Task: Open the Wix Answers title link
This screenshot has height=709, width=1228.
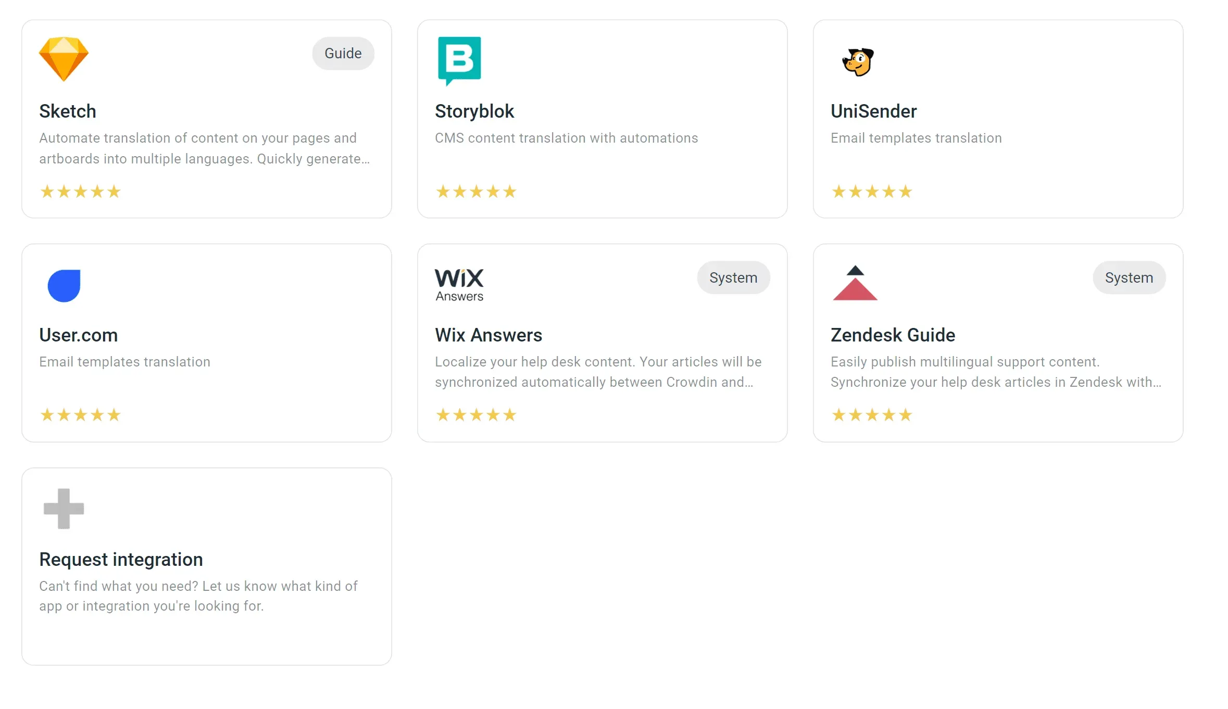Action: (x=488, y=335)
